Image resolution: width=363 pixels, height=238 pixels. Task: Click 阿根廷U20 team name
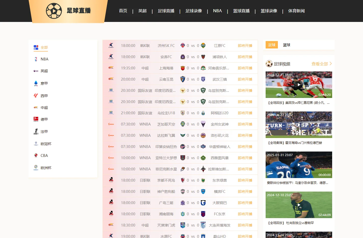click(x=220, y=113)
